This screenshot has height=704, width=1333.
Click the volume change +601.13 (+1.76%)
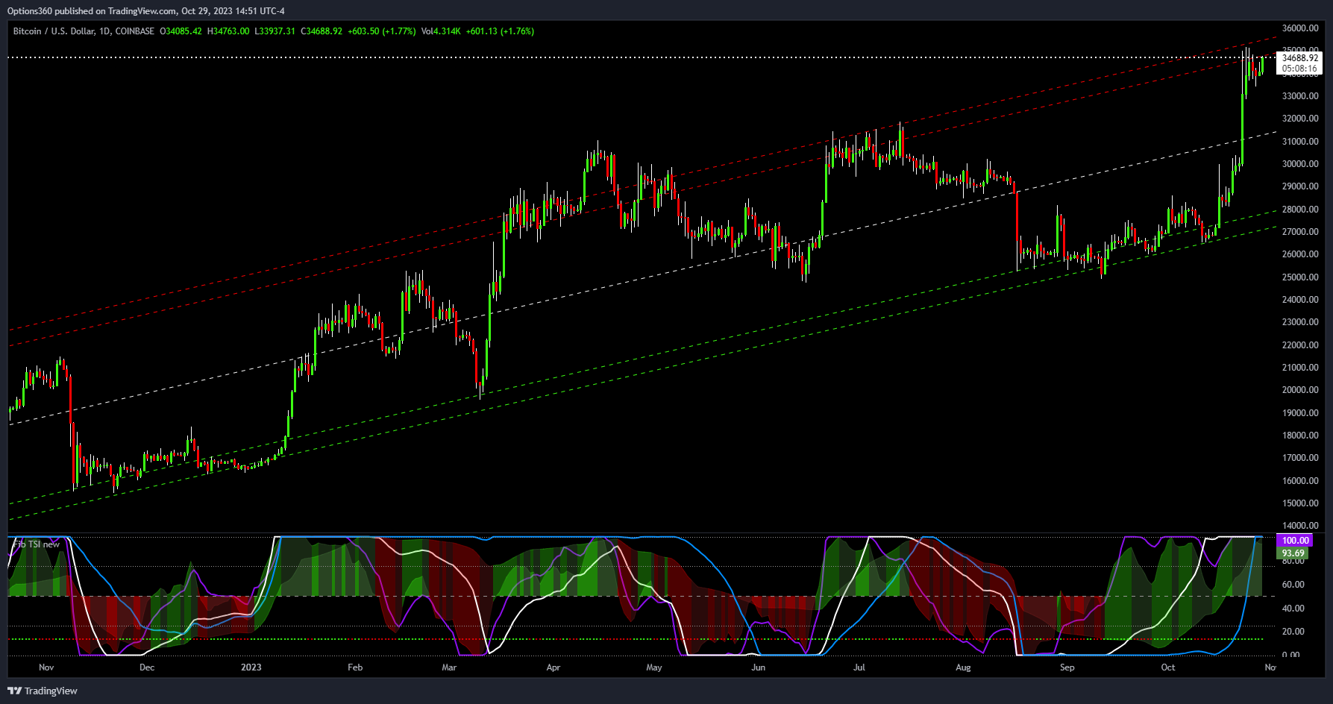[500, 31]
